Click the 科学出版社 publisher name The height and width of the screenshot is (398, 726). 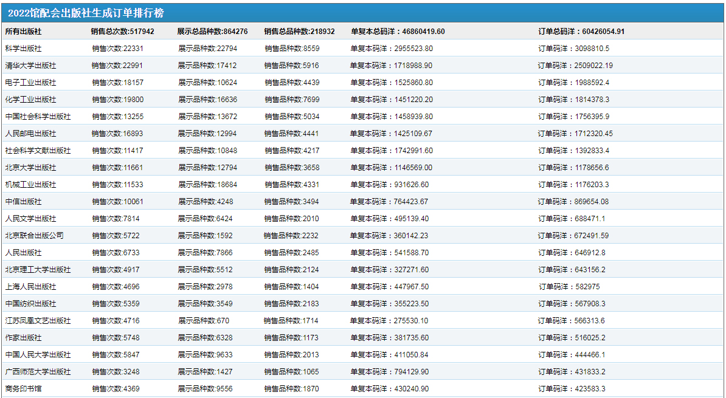[23, 49]
